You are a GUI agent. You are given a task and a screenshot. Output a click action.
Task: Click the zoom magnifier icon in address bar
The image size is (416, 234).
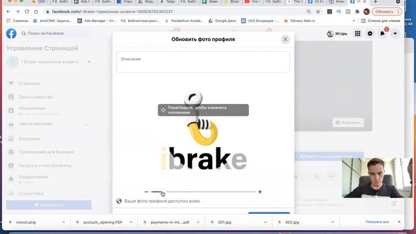(309, 12)
